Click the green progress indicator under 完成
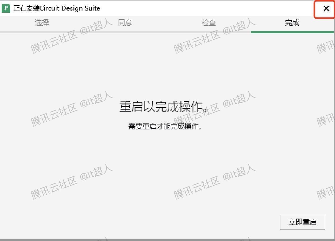Image resolution: width=335 pixels, height=241 pixels. [292, 32]
